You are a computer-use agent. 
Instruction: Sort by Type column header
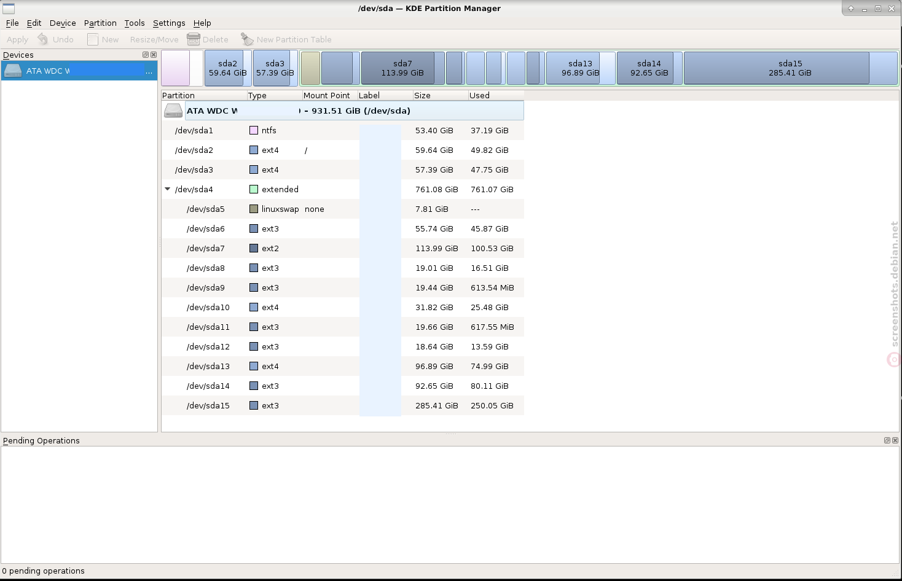(x=274, y=95)
